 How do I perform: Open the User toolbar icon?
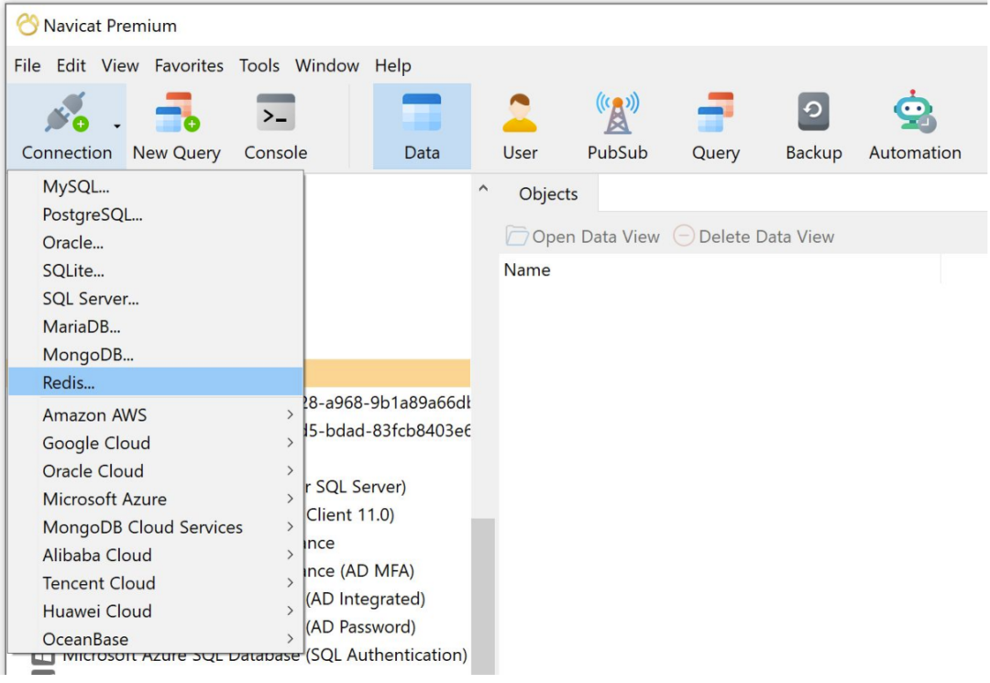(520, 113)
